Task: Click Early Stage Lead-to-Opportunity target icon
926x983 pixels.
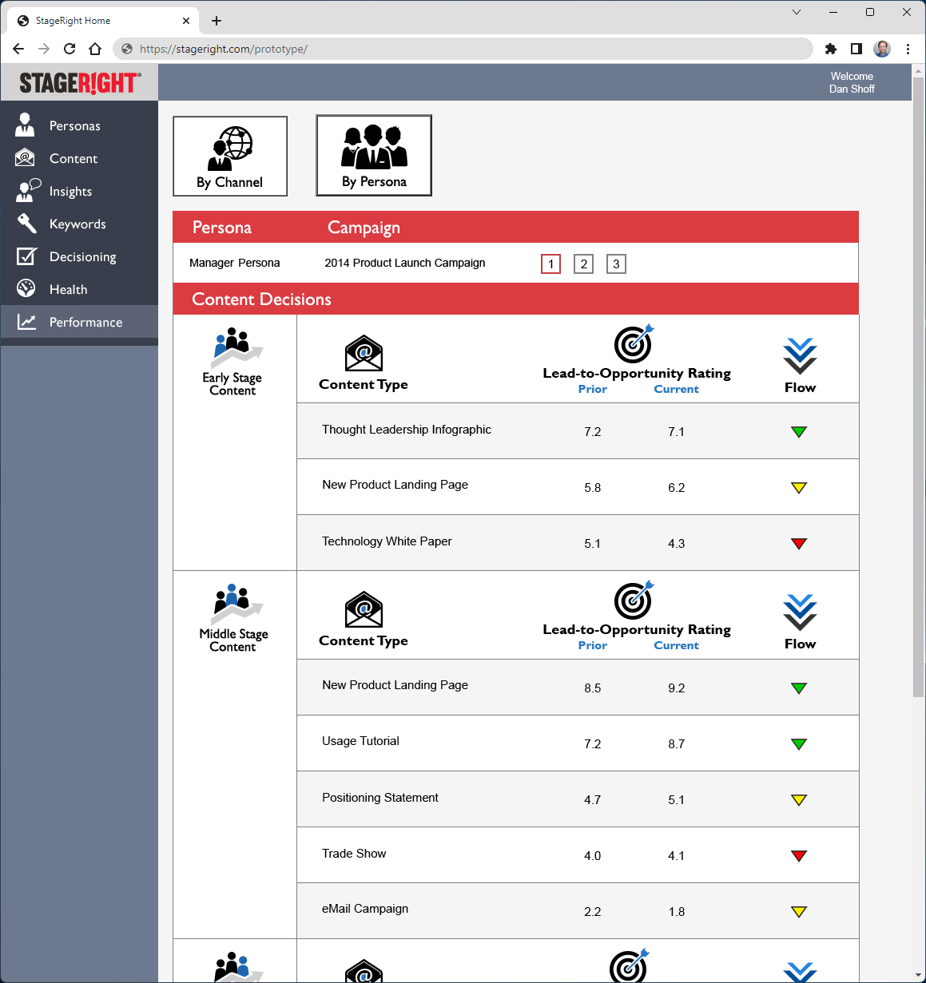Action: click(634, 343)
